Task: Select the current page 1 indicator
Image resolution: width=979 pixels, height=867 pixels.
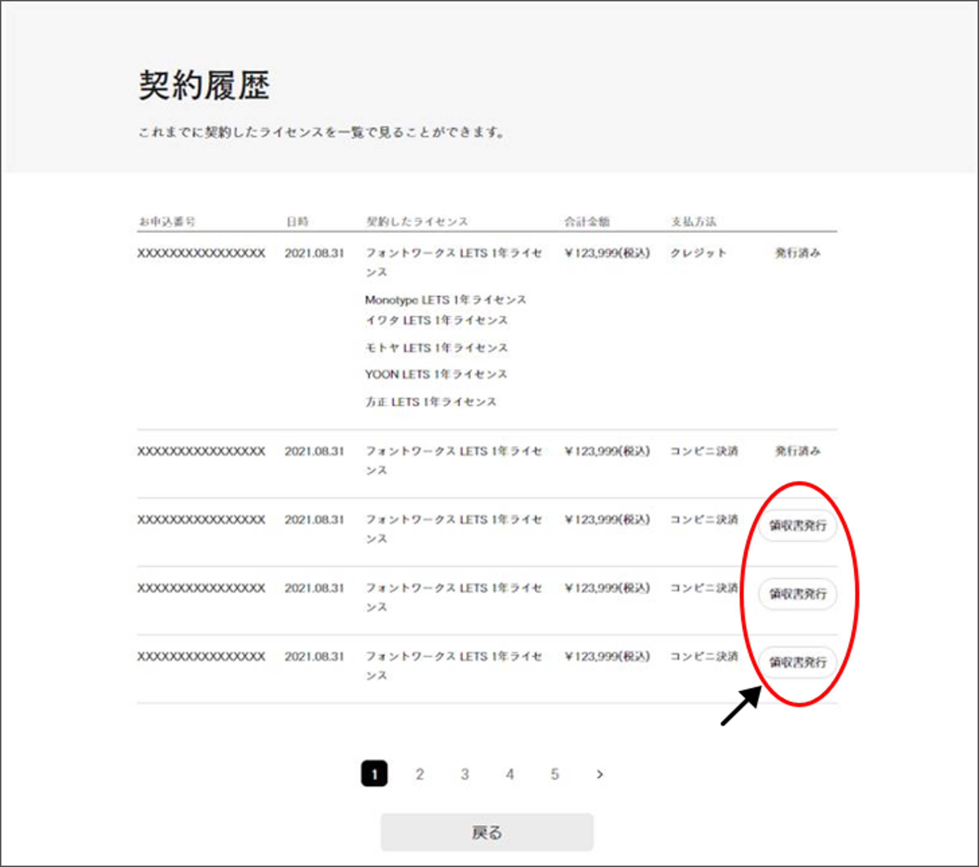Action: (x=375, y=774)
